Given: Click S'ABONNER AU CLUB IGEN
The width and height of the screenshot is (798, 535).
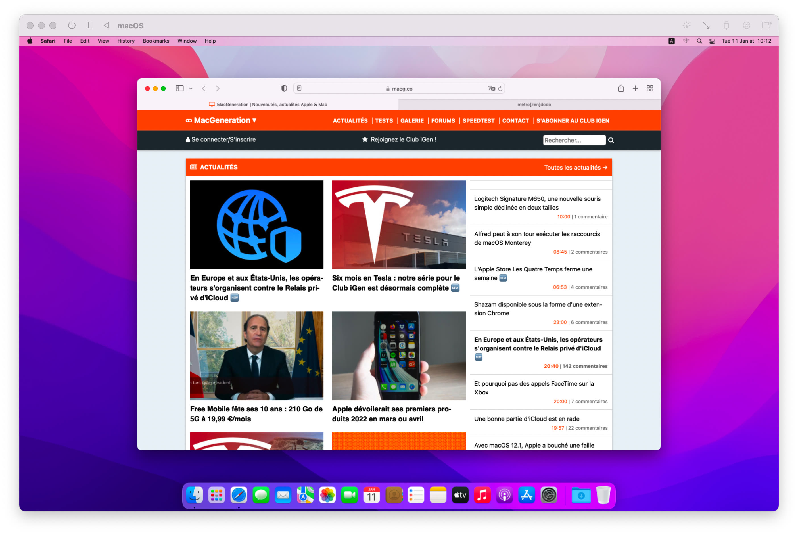Looking at the screenshot, I should click(573, 121).
